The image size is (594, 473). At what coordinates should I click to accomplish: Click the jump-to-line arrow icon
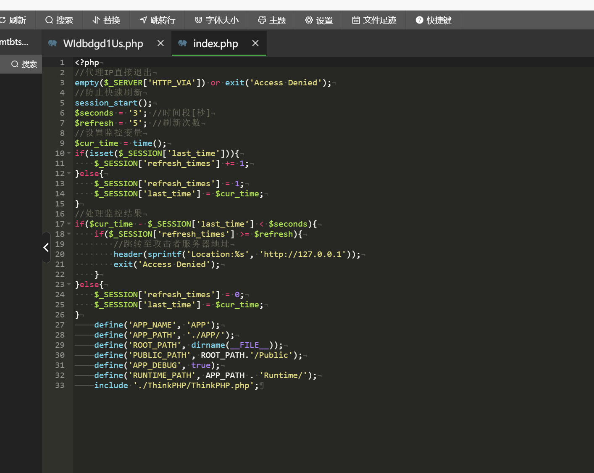pos(143,20)
